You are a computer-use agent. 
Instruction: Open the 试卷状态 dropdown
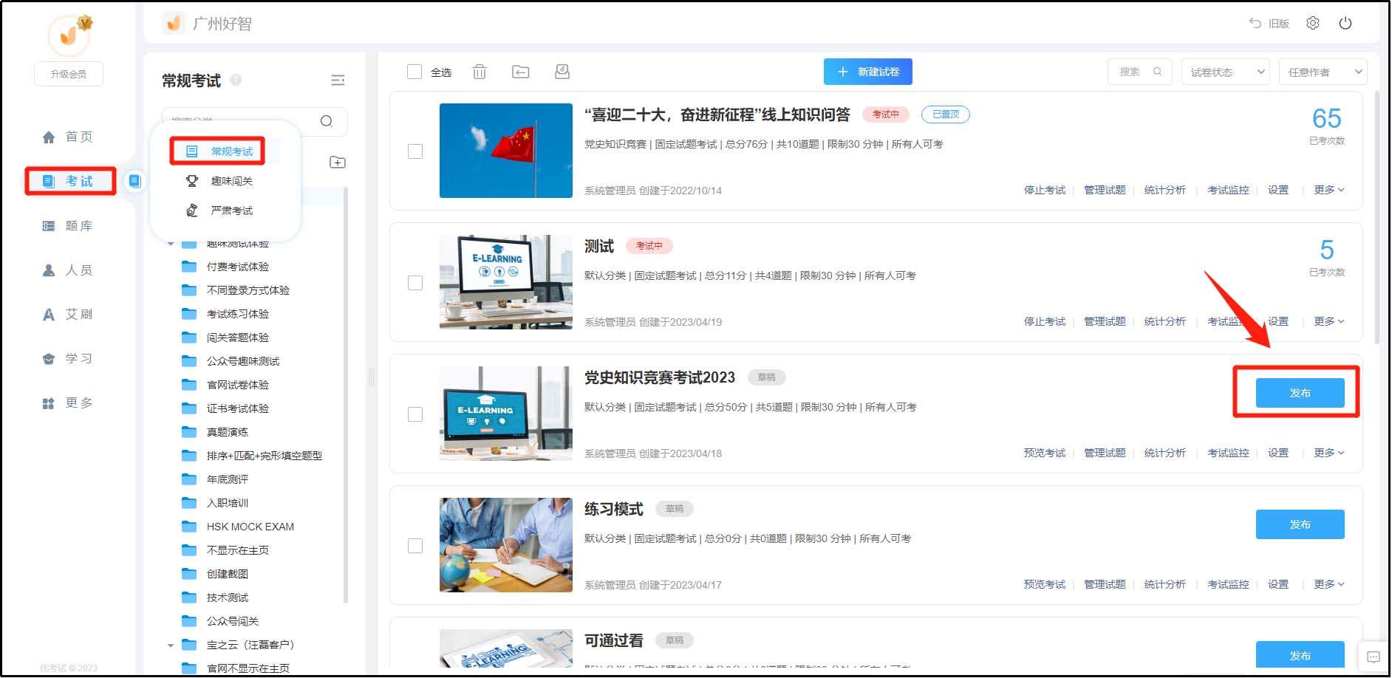1225,72
